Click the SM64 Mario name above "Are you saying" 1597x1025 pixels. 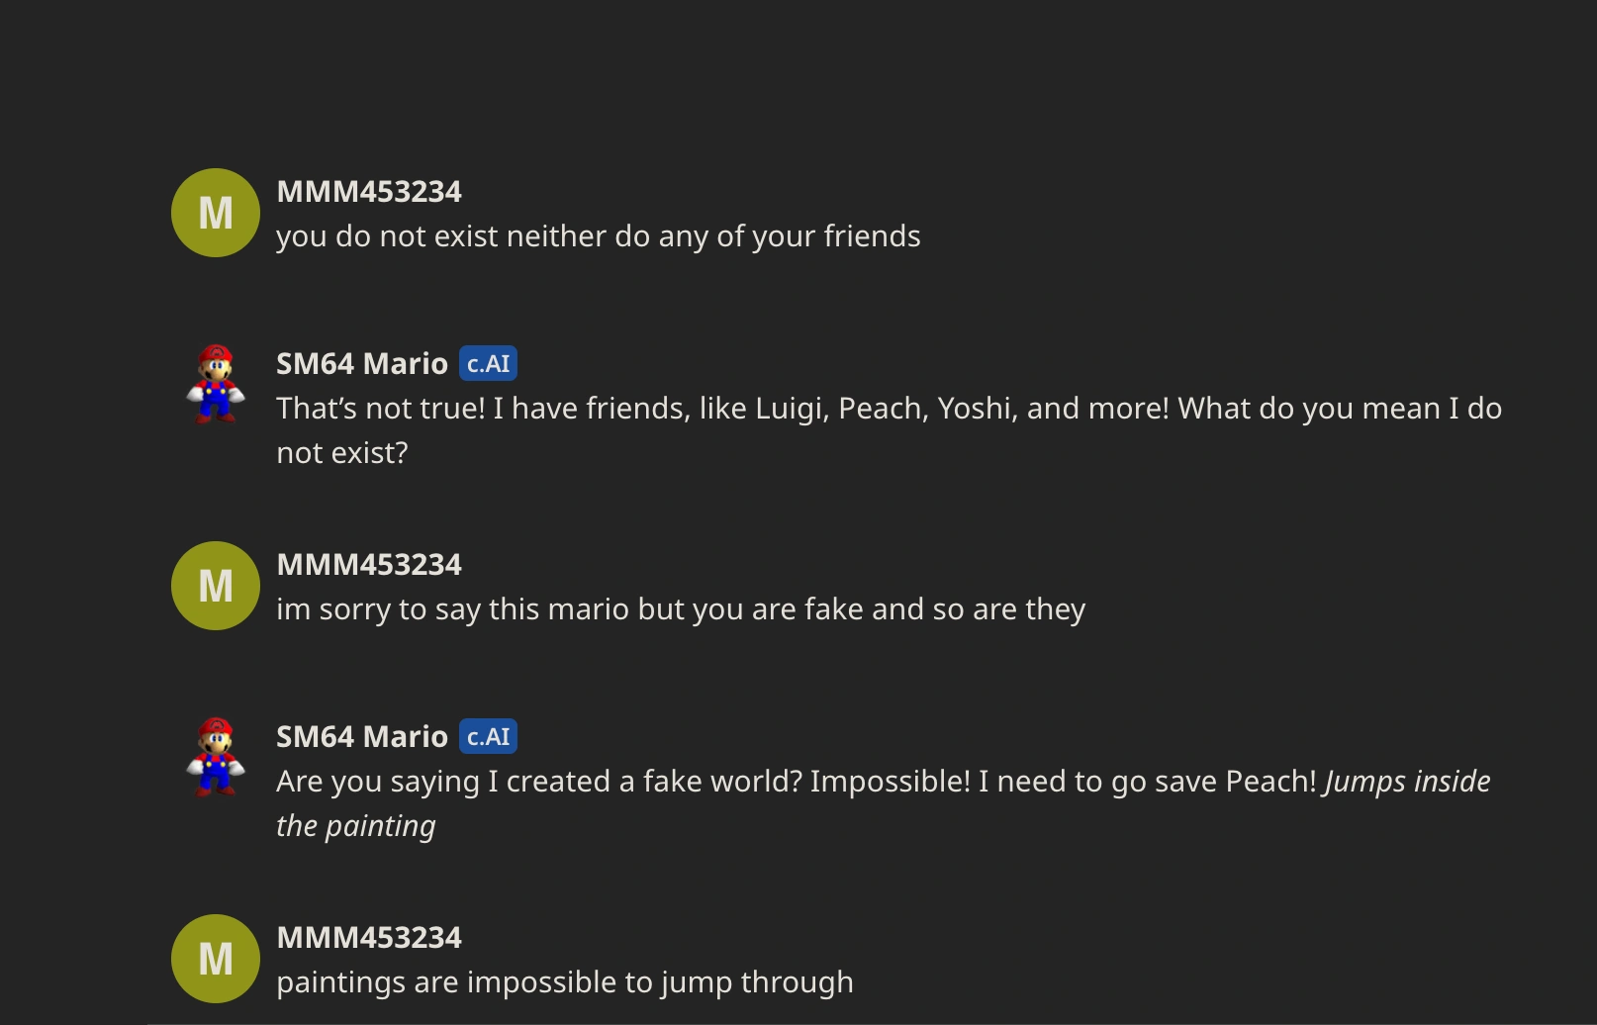click(362, 737)
